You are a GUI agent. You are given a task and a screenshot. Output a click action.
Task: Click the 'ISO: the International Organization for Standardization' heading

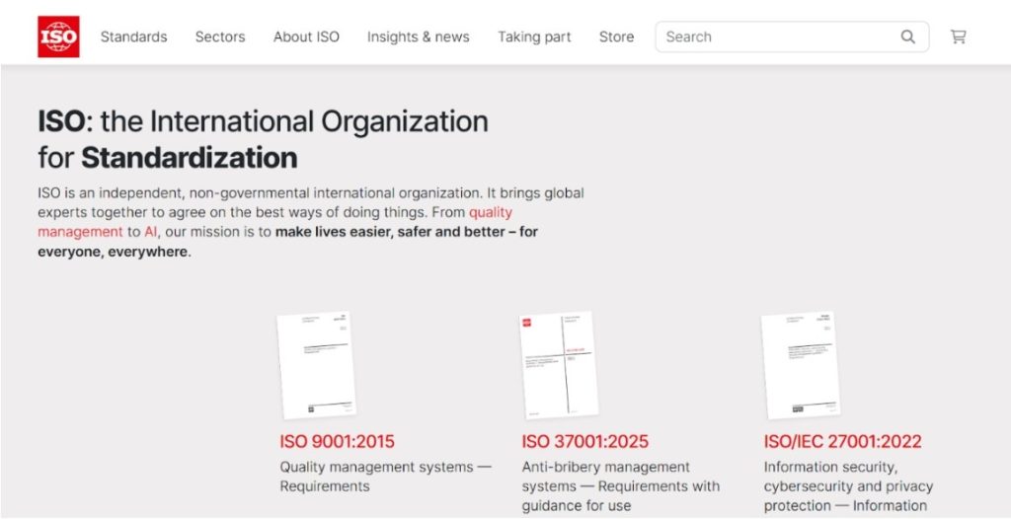pyautogui.click(x=263, y=139)
